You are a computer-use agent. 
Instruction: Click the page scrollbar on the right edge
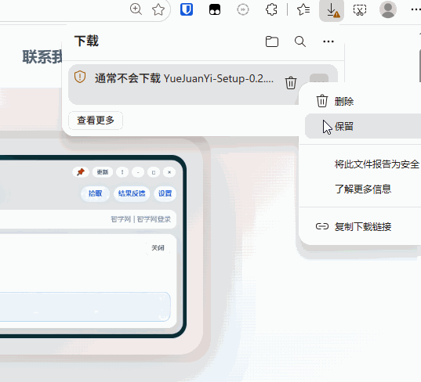(419, 66)
